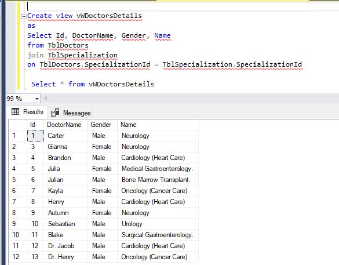Select the Name column header
Screen dimensions: 339x265
pyautogui.click(x=158, y=125)
